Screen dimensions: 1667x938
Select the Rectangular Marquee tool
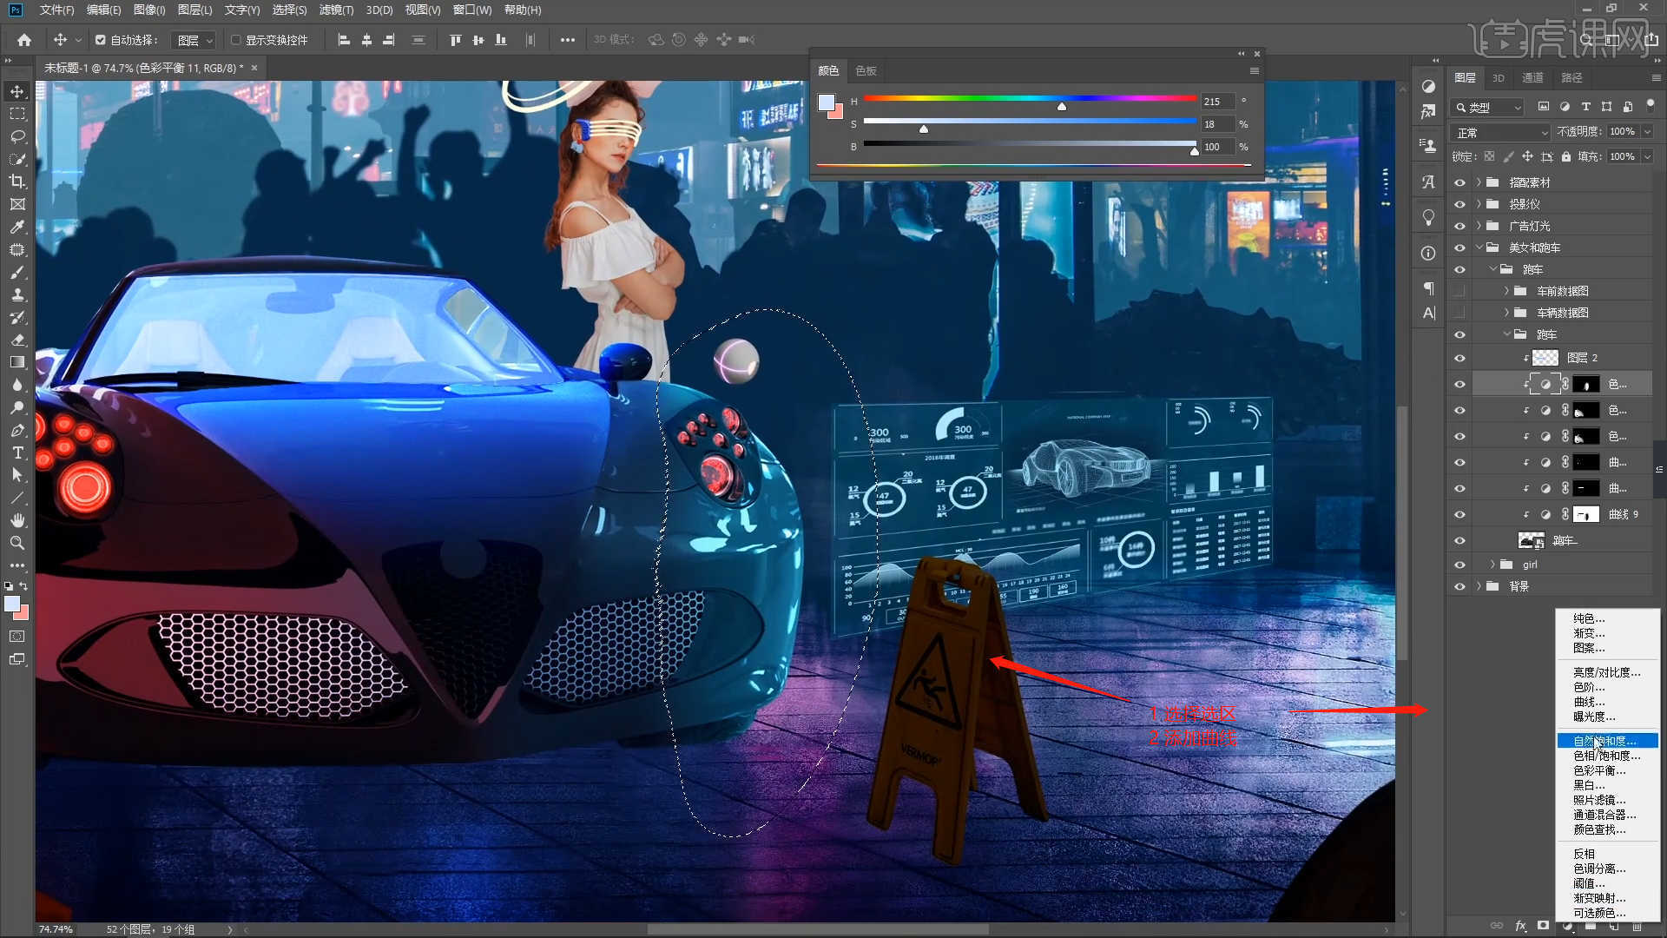(17, 114)
